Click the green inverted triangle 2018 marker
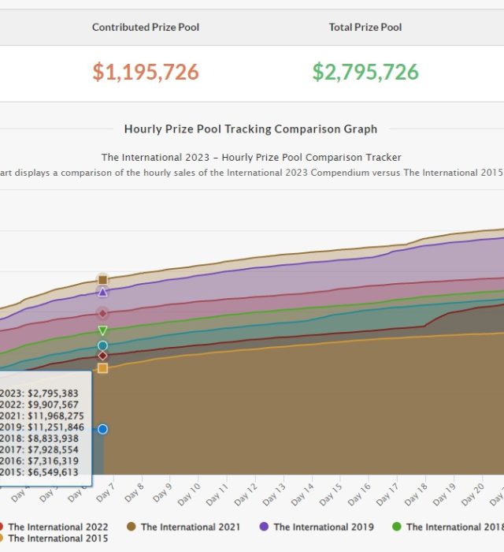 coord(102,330)
